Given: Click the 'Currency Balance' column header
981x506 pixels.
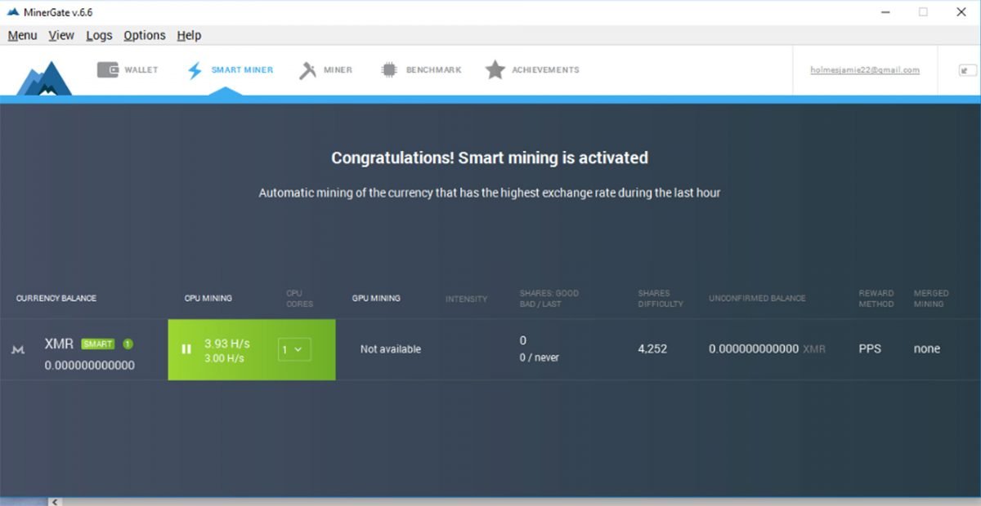Looking at the screenshot, I should tap(56, 299).
